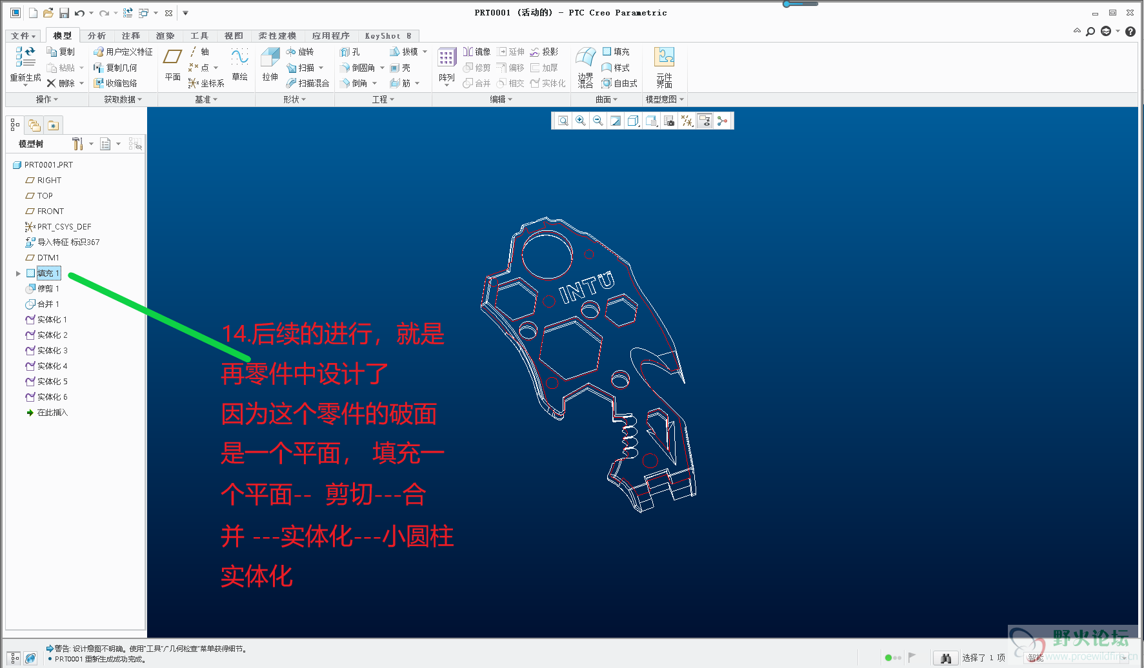Screen dimensions: 1144x668
Task: Switch to the 注释 tab
Action: (x=131, y=36)
